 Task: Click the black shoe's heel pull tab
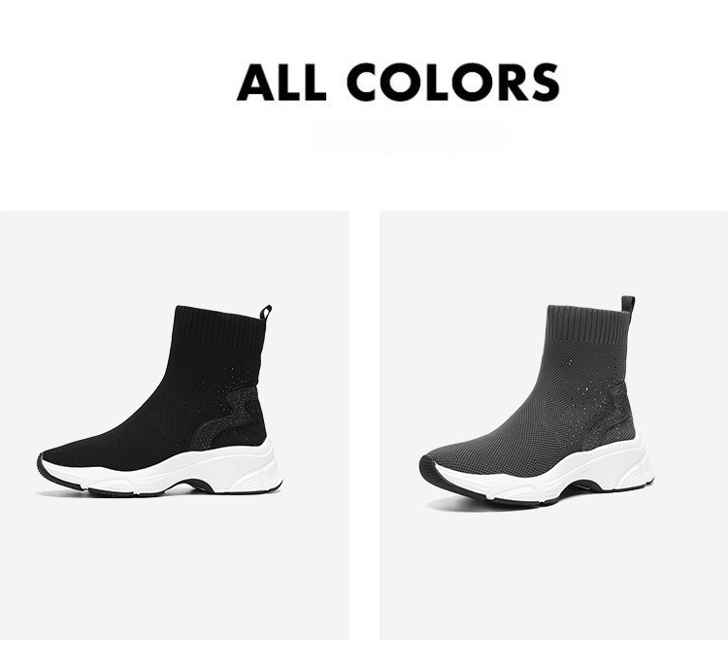pyautogui.click(x=266, y=312)
